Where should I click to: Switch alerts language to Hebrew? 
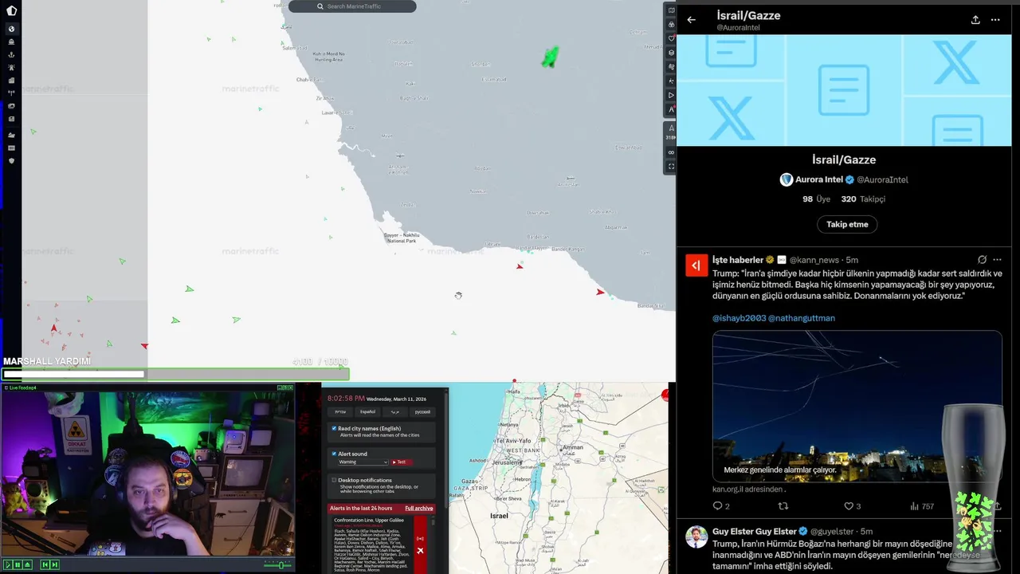340,412
